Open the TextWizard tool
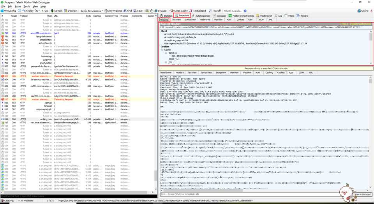 click(x=198, y=11)
